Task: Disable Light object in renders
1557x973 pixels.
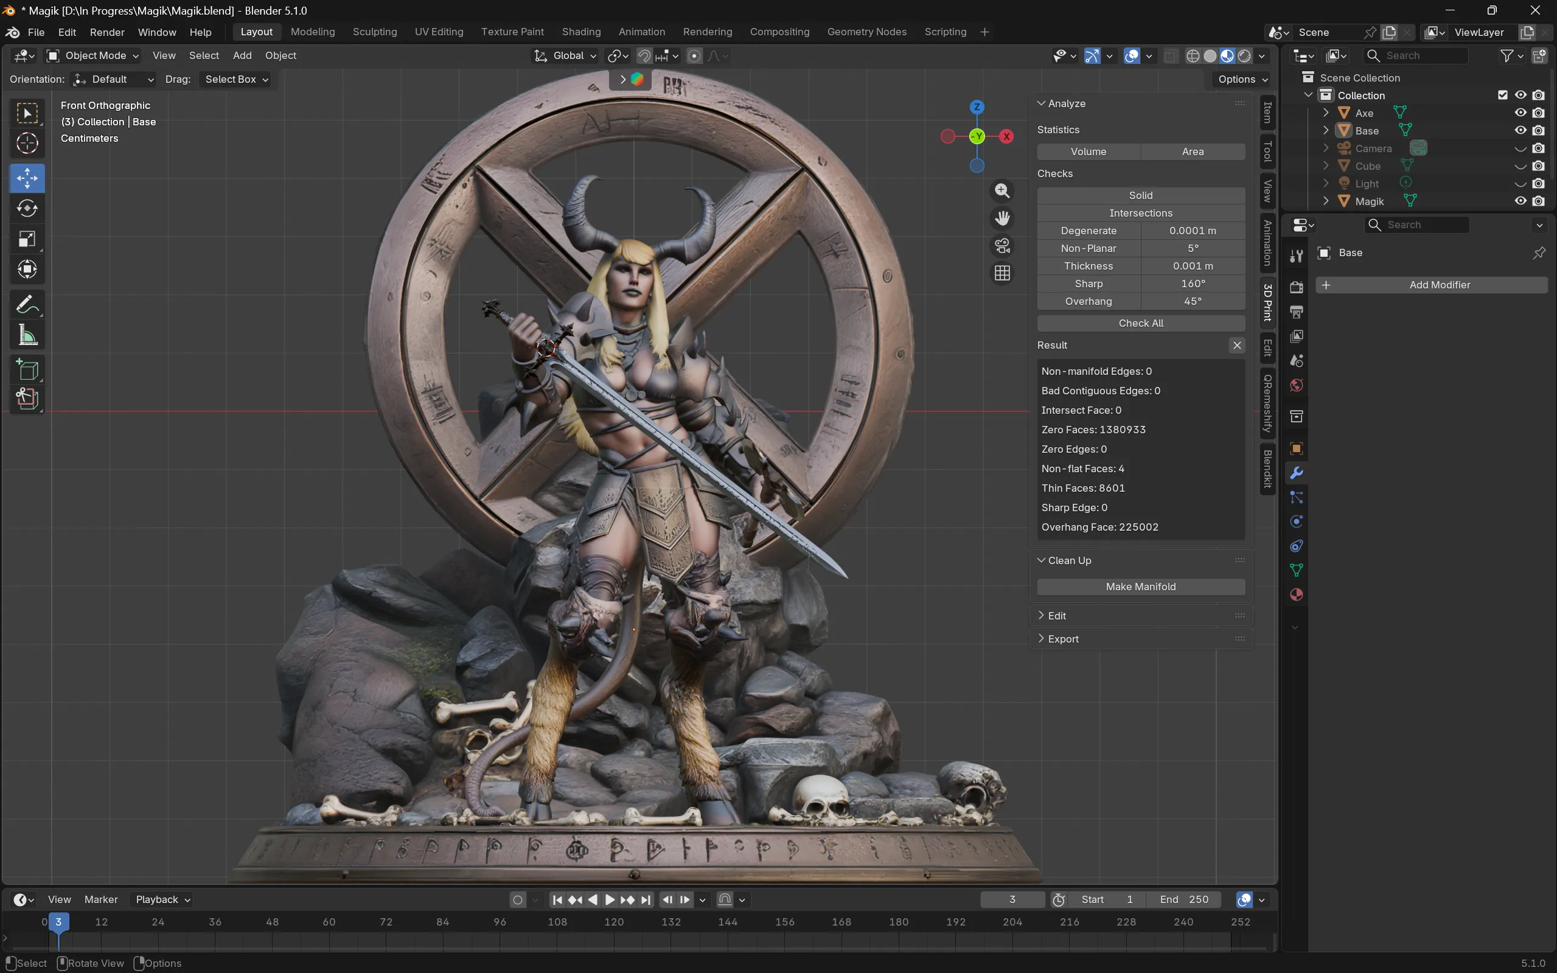Action: (1538, 183)
